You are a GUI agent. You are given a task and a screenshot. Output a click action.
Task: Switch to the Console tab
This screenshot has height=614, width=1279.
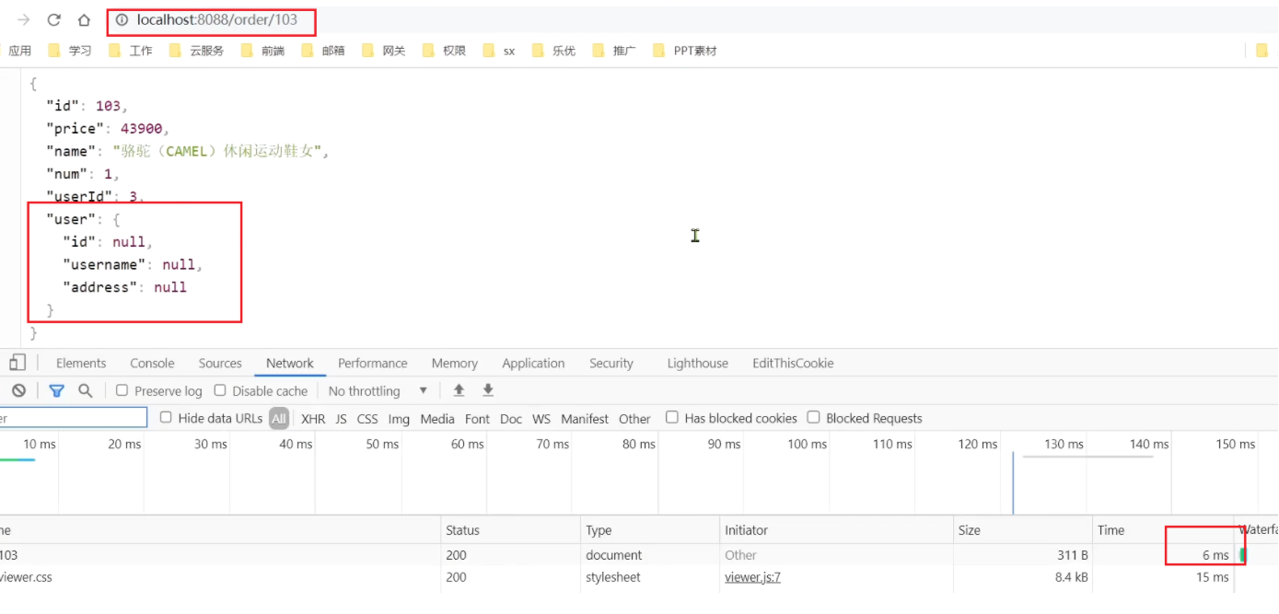[152, 364]
